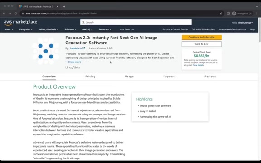261x163 pixels.
Task: Click Continue to Subscribe button
Action: [202, 38]
